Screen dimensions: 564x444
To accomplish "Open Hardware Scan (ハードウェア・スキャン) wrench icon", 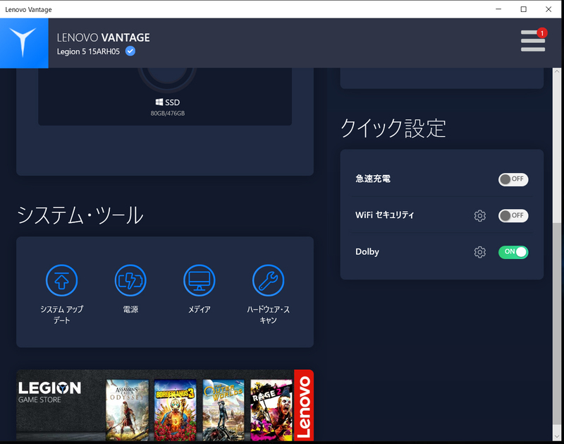I will point(268,280).
